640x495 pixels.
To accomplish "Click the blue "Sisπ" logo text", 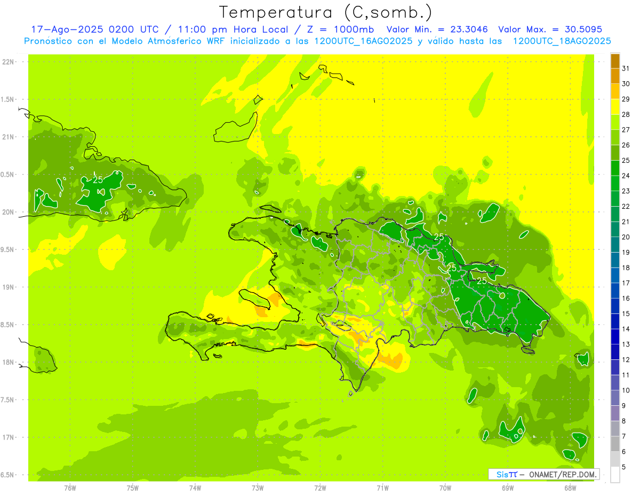I will point(506,474).
